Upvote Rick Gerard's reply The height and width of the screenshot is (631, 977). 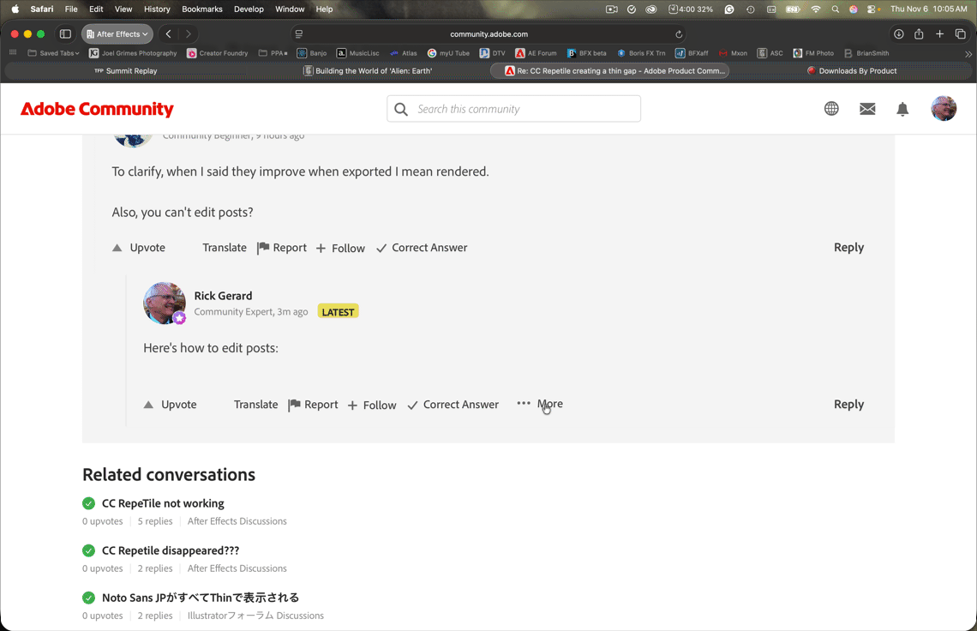[170, 405]
